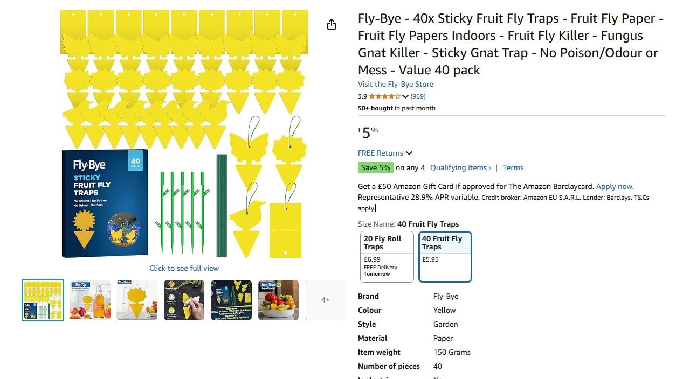
Task: Show dark-background trap shapes thumbnail
Action: pos(231,300)
